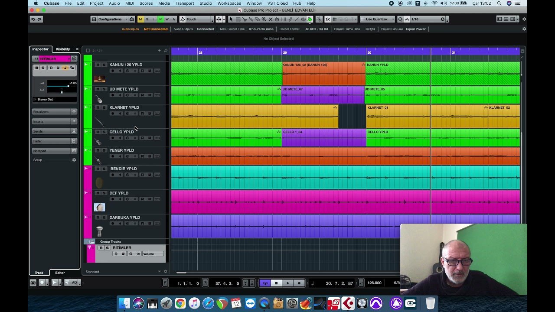This screenshot has width=555, height=312.
Task: Mute the DEF YPLD track
Action: point(98,193)
